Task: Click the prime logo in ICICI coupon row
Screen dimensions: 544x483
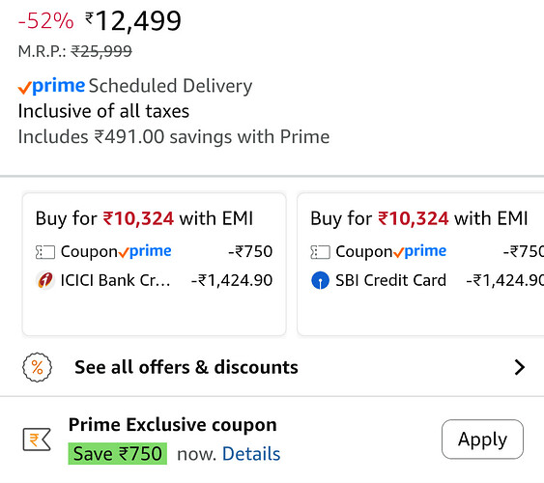Action: (x=145, y=251)
